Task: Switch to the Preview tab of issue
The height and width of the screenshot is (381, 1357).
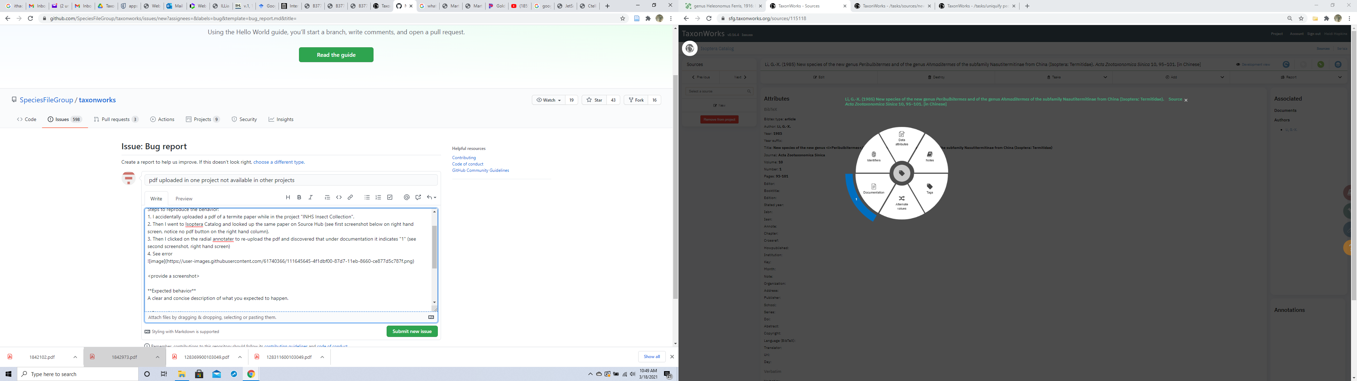Action: coord(184,198)
